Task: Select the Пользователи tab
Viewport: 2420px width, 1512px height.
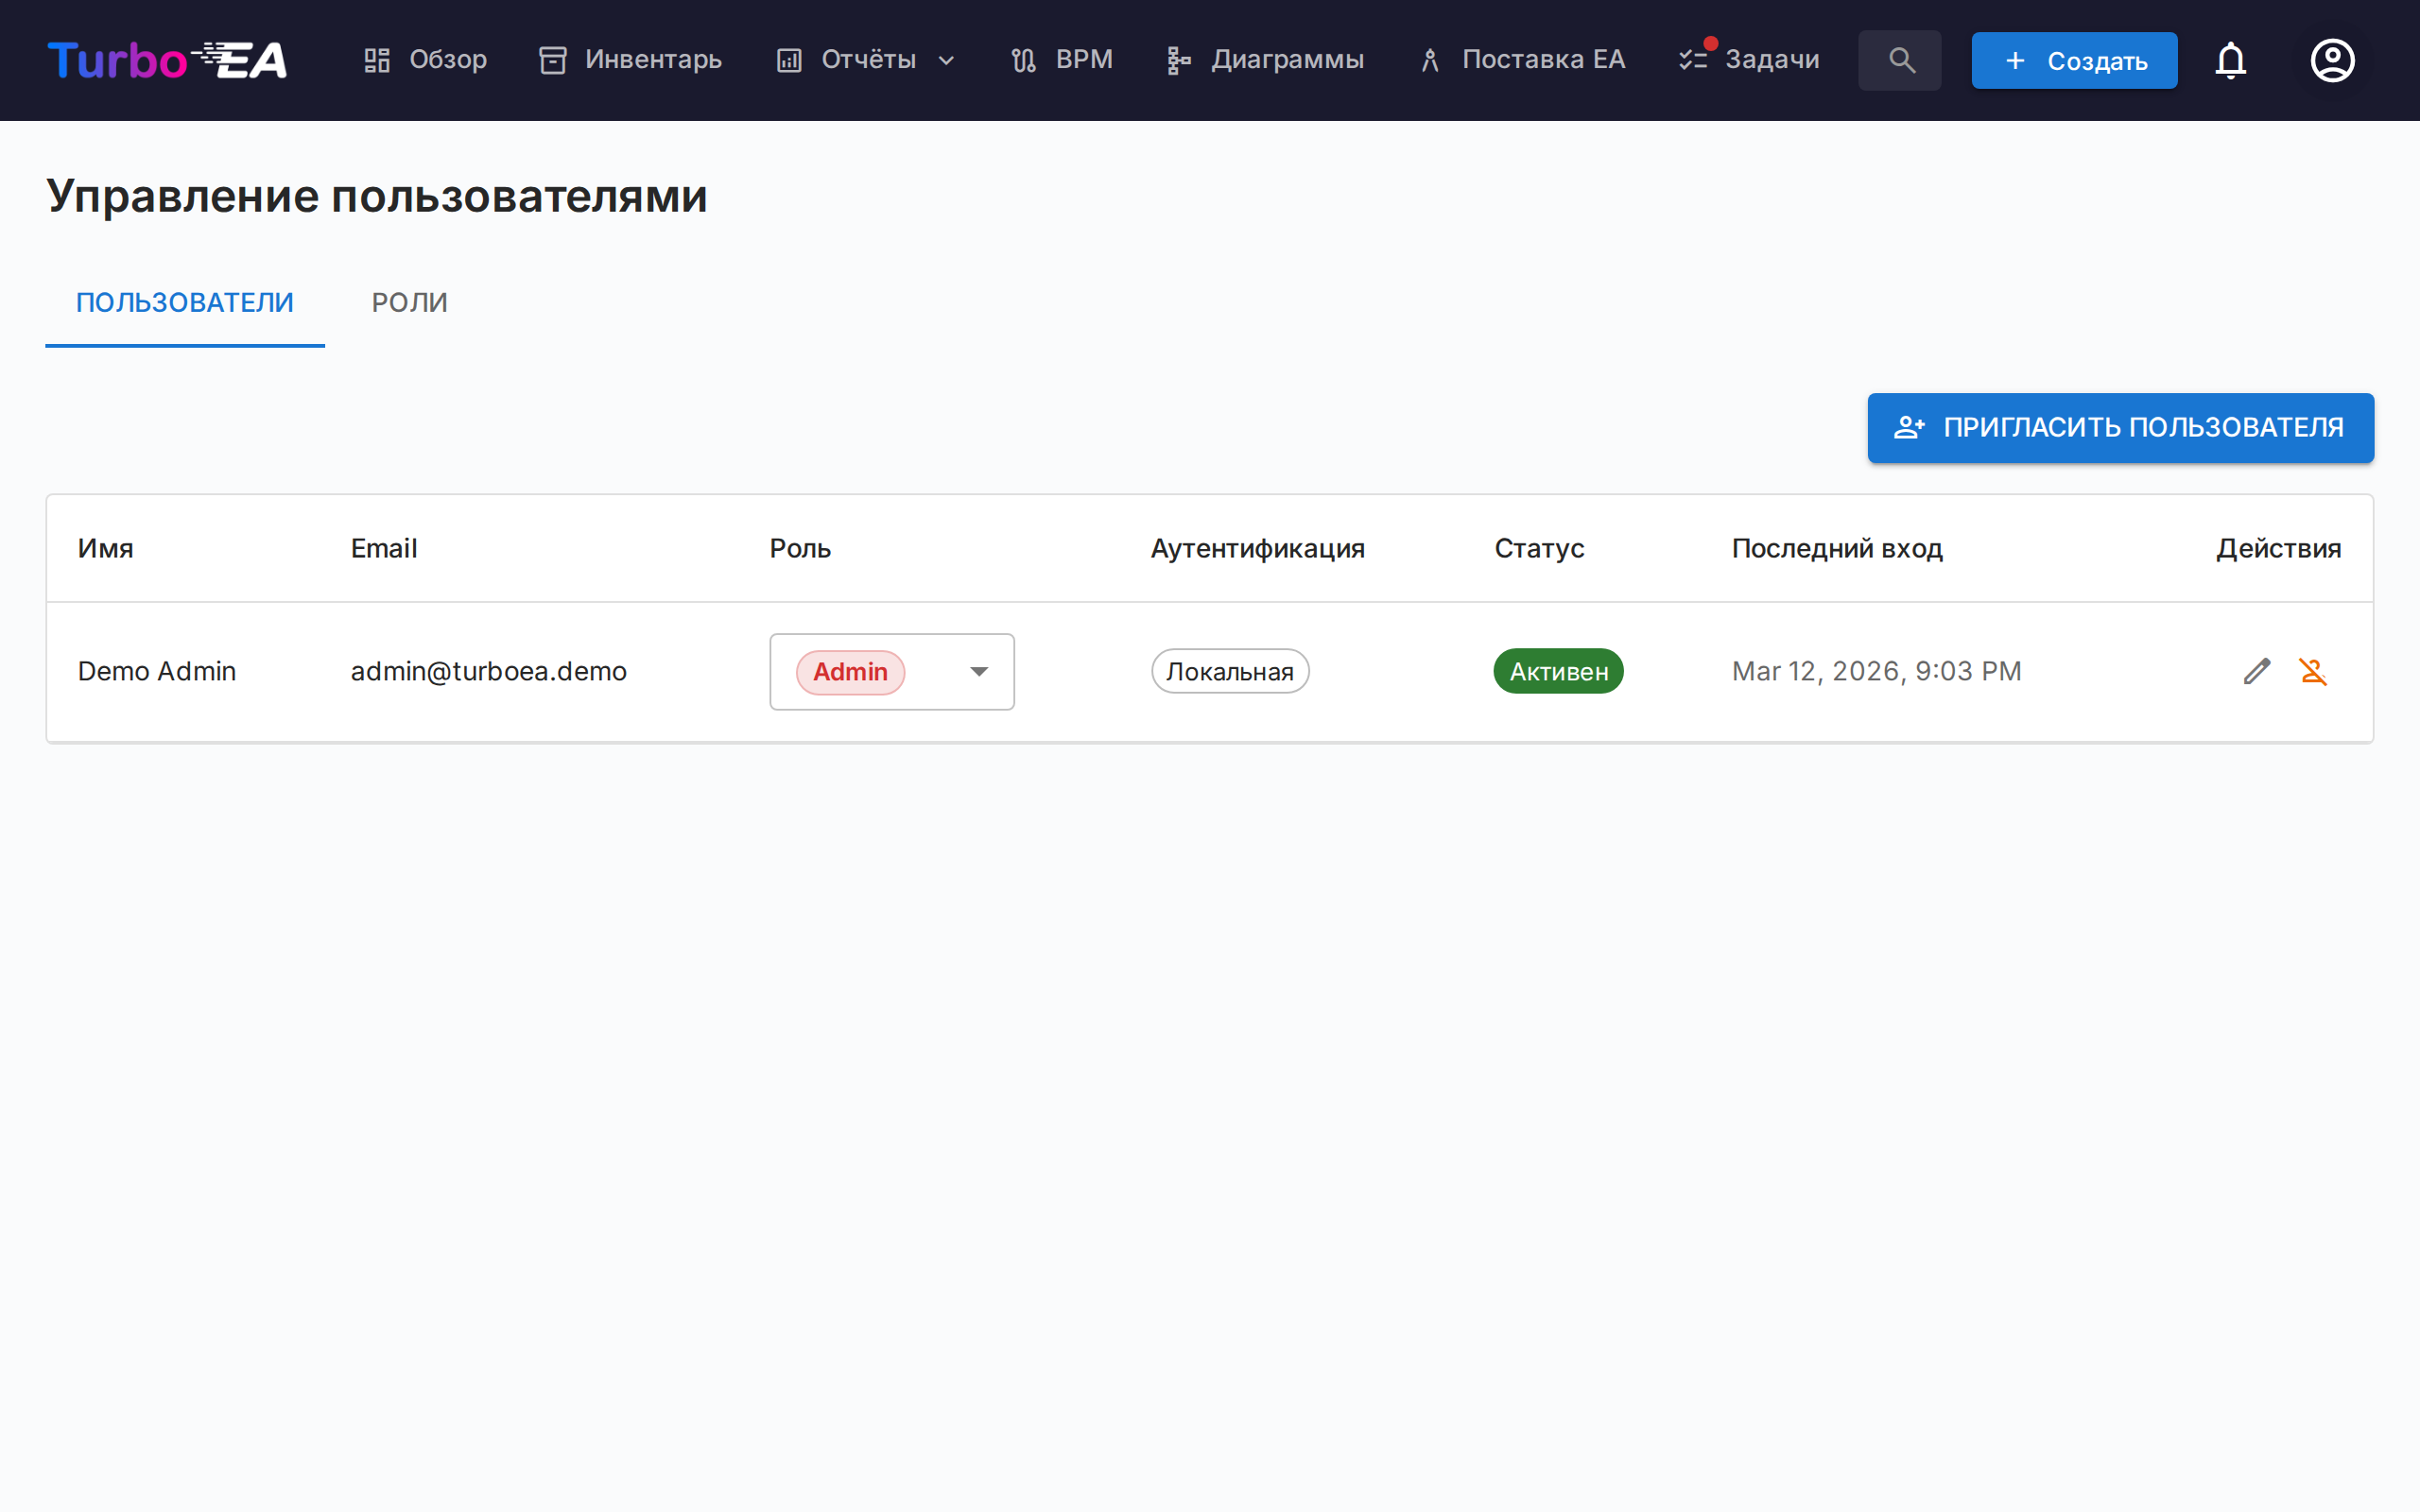Action: click(185, 302)
